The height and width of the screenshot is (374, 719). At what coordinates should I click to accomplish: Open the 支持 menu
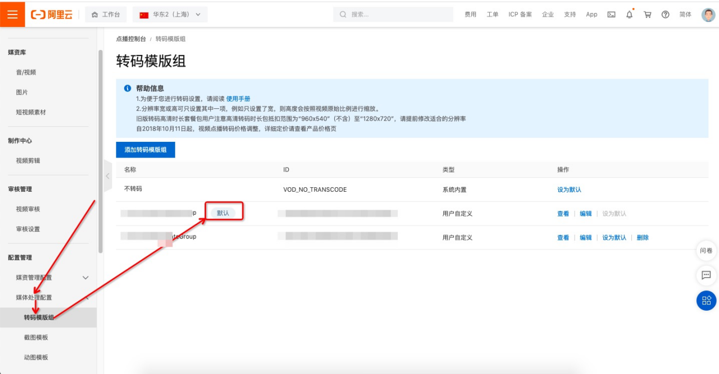click(570, 15)
